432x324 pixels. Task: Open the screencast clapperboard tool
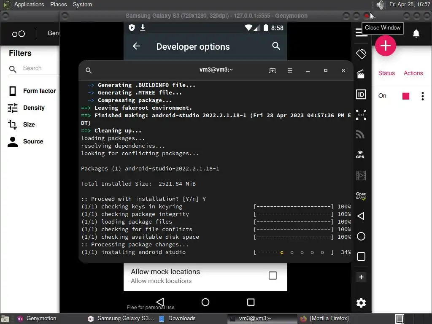(x=361, y=74)
